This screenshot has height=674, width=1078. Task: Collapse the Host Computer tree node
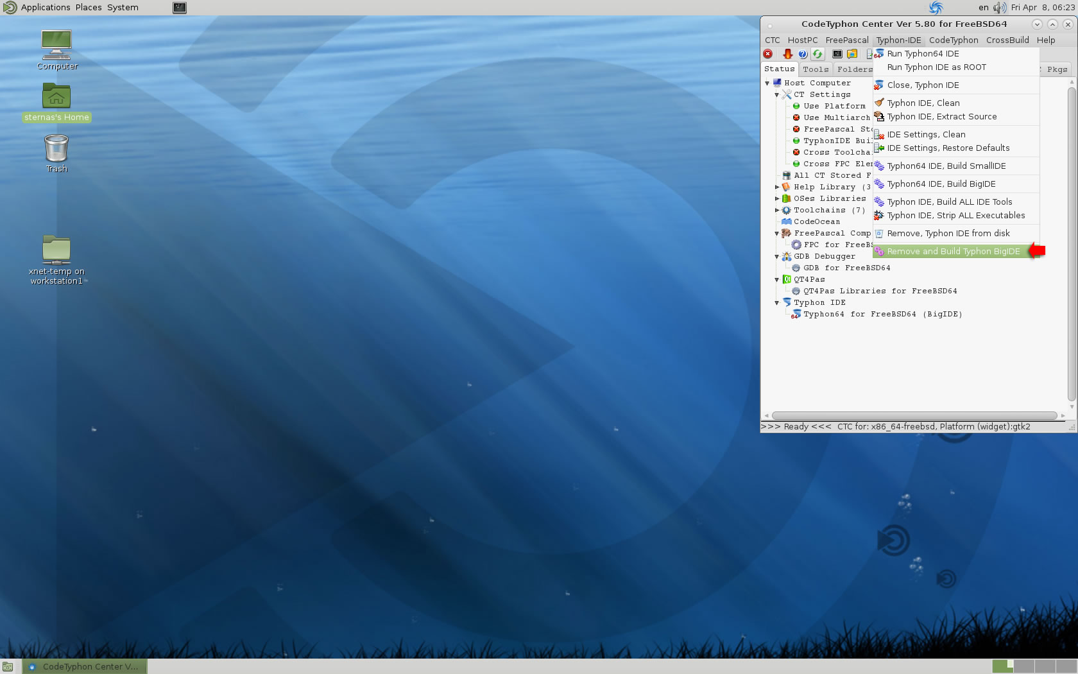(767, 83)
